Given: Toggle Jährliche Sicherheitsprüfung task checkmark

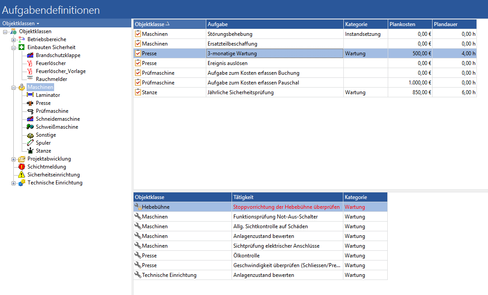Looking at the screenshot, I should [x=138, y=92].
